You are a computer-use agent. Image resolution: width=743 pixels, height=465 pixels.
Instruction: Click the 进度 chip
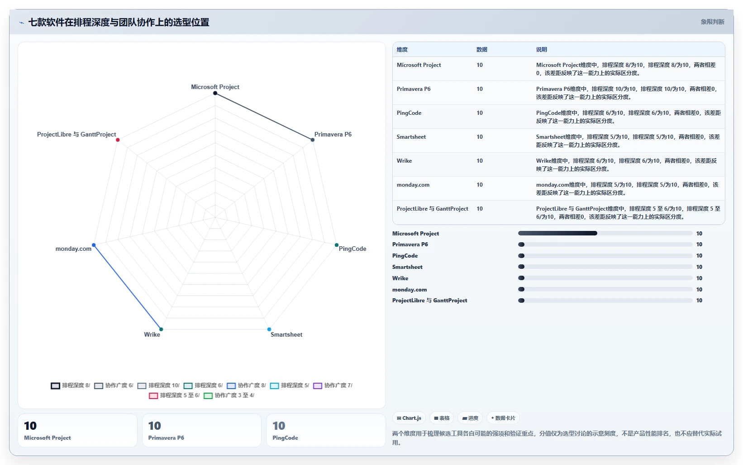click(470, 418)
